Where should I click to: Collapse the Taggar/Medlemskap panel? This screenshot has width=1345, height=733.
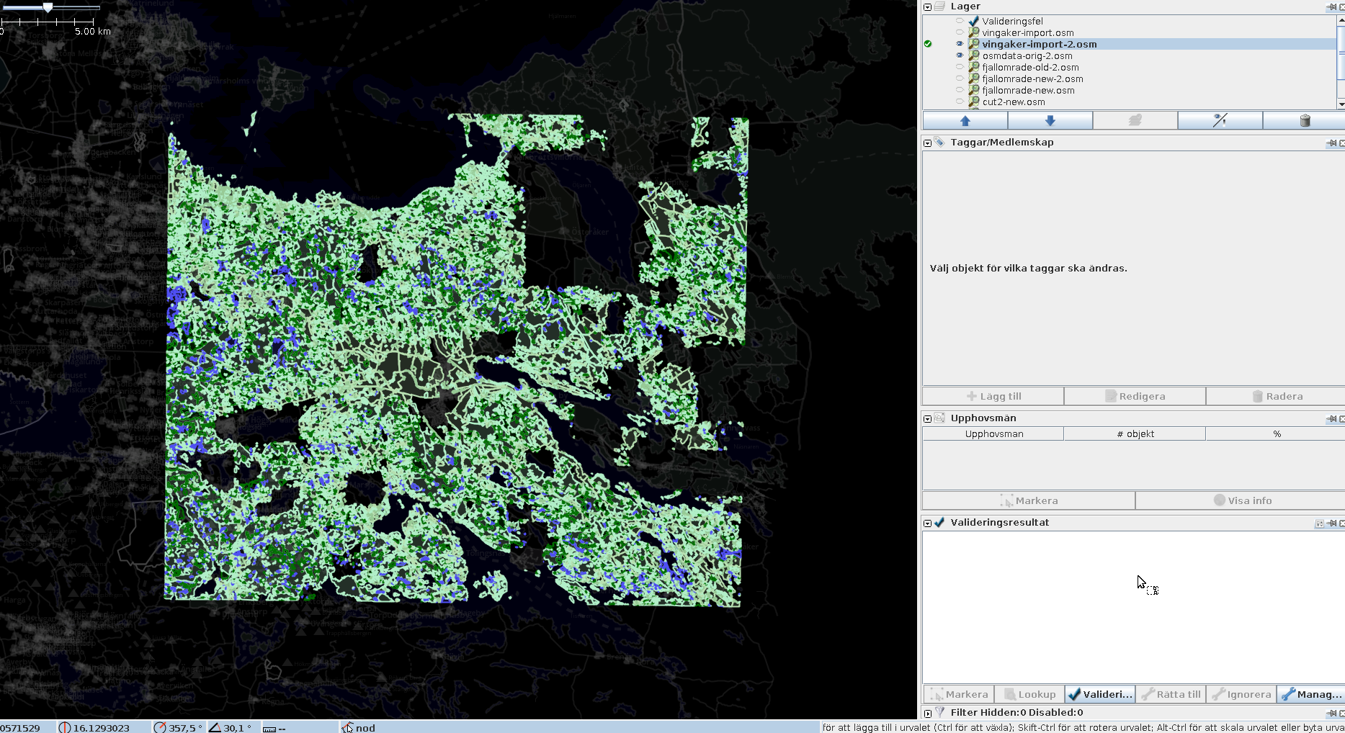pos(928,143)
